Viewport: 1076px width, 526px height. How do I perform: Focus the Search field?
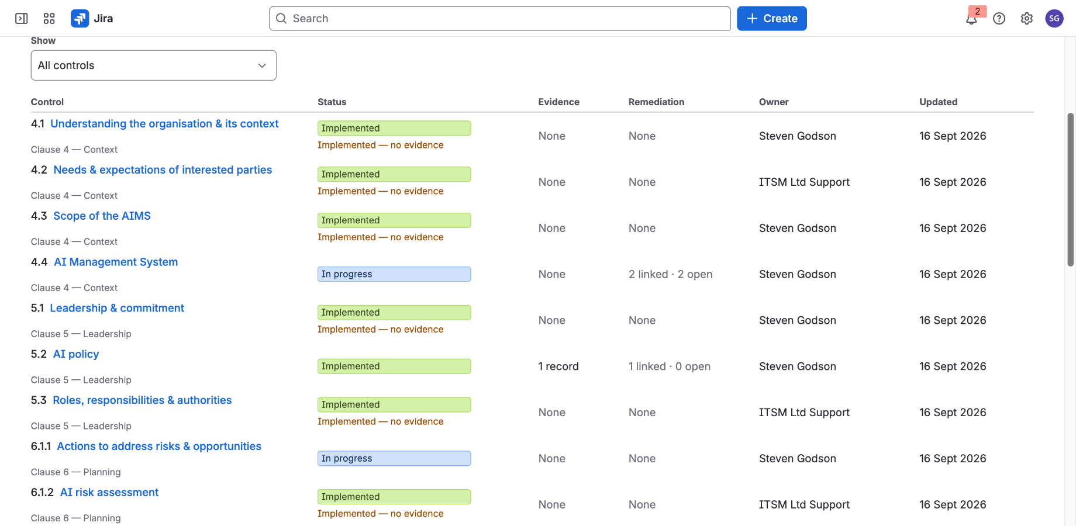pos(500,19)
